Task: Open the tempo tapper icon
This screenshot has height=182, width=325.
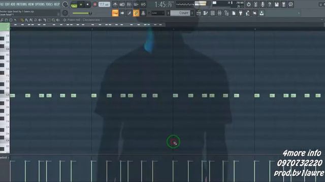Action: (248, 13)
